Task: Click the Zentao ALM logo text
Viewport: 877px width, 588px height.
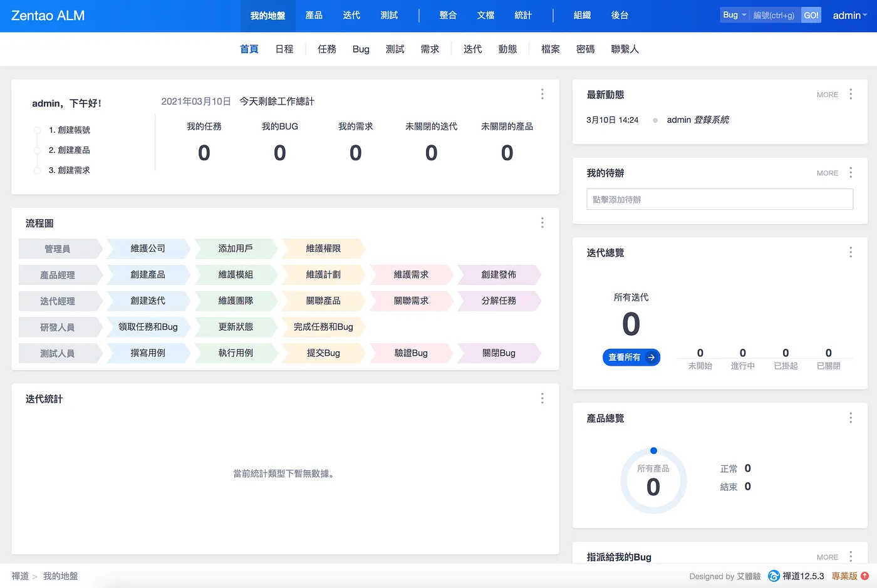Action: point(48,16)
